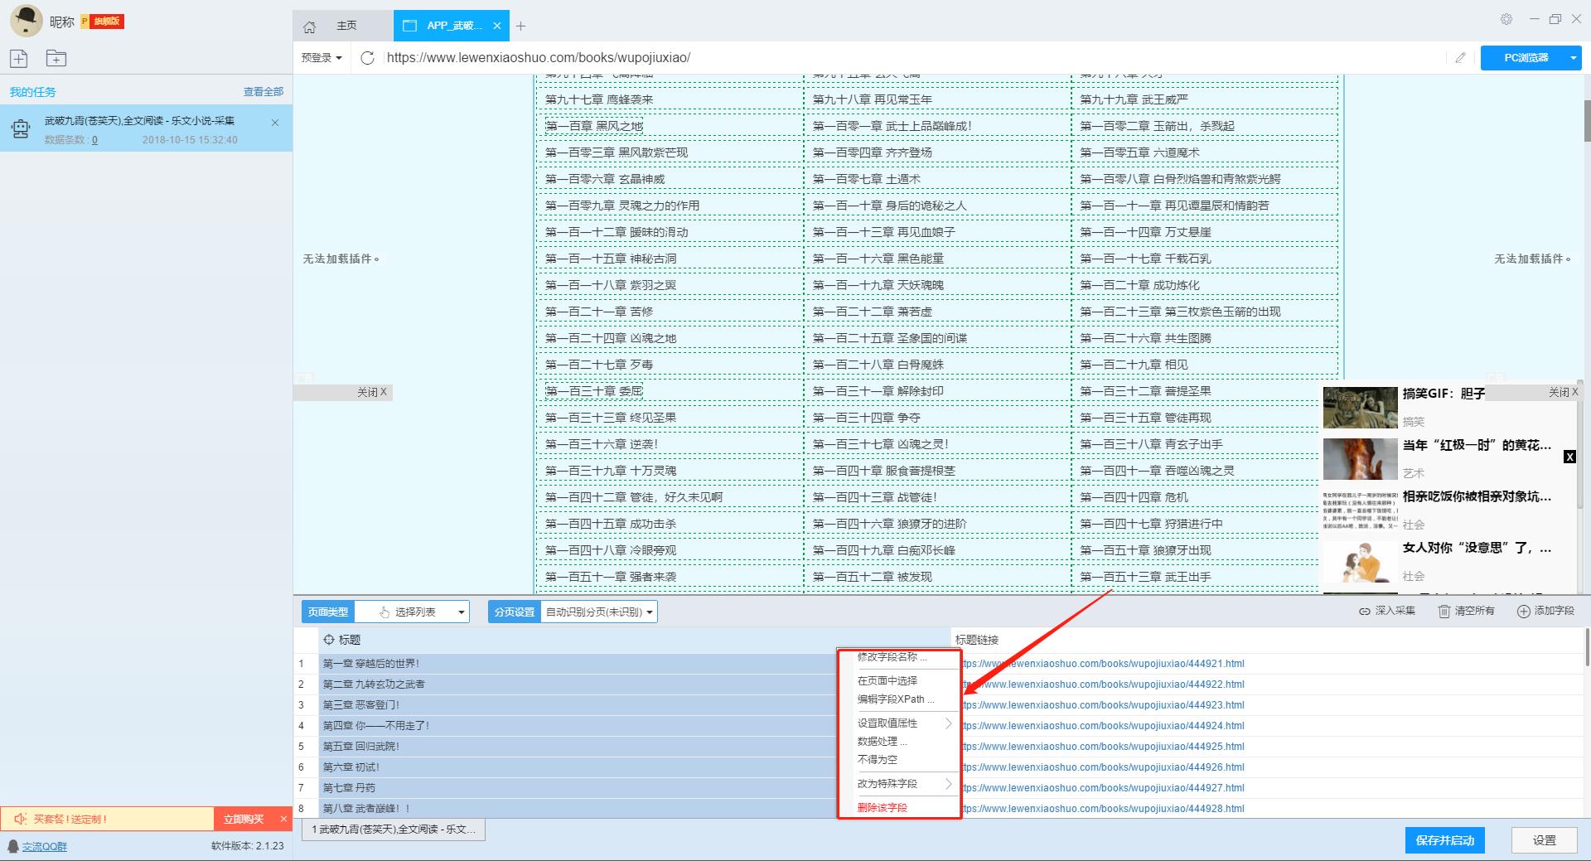Click the tiger thumbnail in ad panel
Screen dimensions: 1591x861
pyautogui.click(x=1360, y=408)
